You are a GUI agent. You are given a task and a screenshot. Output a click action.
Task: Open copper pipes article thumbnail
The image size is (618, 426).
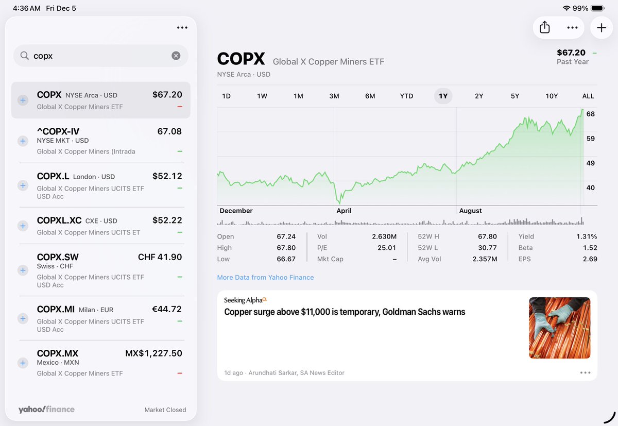(560, 328)
